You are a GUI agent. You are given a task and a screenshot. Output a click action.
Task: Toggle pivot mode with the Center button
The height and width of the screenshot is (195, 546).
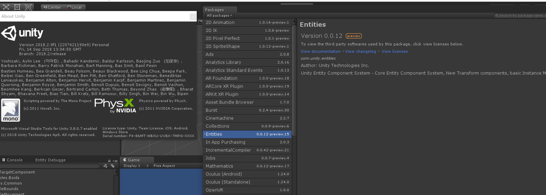[52, 7]
